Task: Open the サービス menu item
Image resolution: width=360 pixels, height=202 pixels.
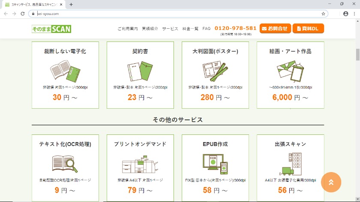Action: pyautogui.click(x=170, y=29)
